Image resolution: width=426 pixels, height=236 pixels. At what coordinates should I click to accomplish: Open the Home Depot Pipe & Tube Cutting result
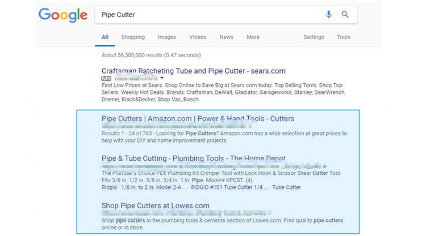coord(193,158)
